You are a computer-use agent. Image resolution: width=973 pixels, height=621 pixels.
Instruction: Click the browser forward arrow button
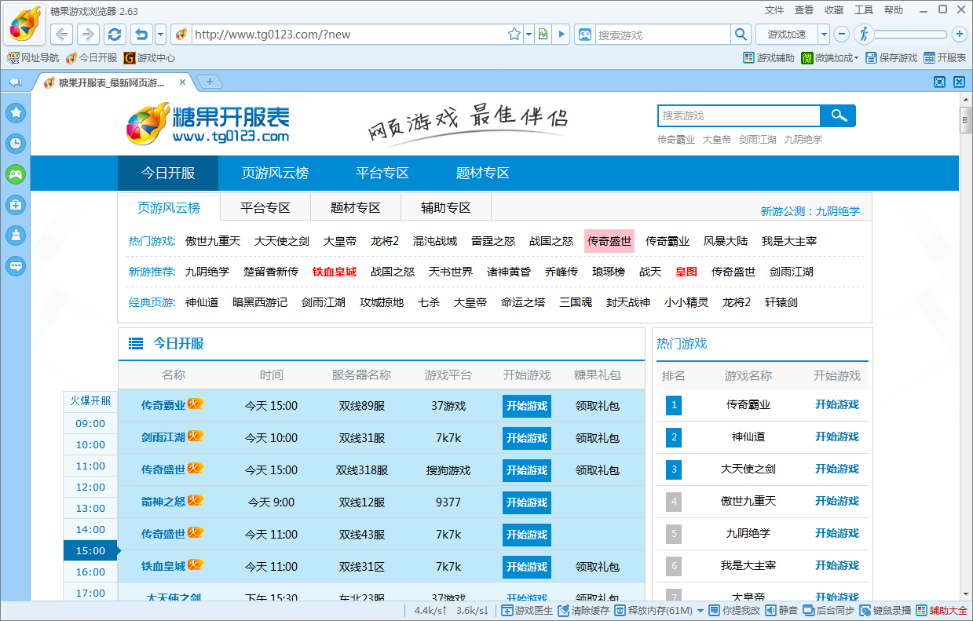[88, 35]
